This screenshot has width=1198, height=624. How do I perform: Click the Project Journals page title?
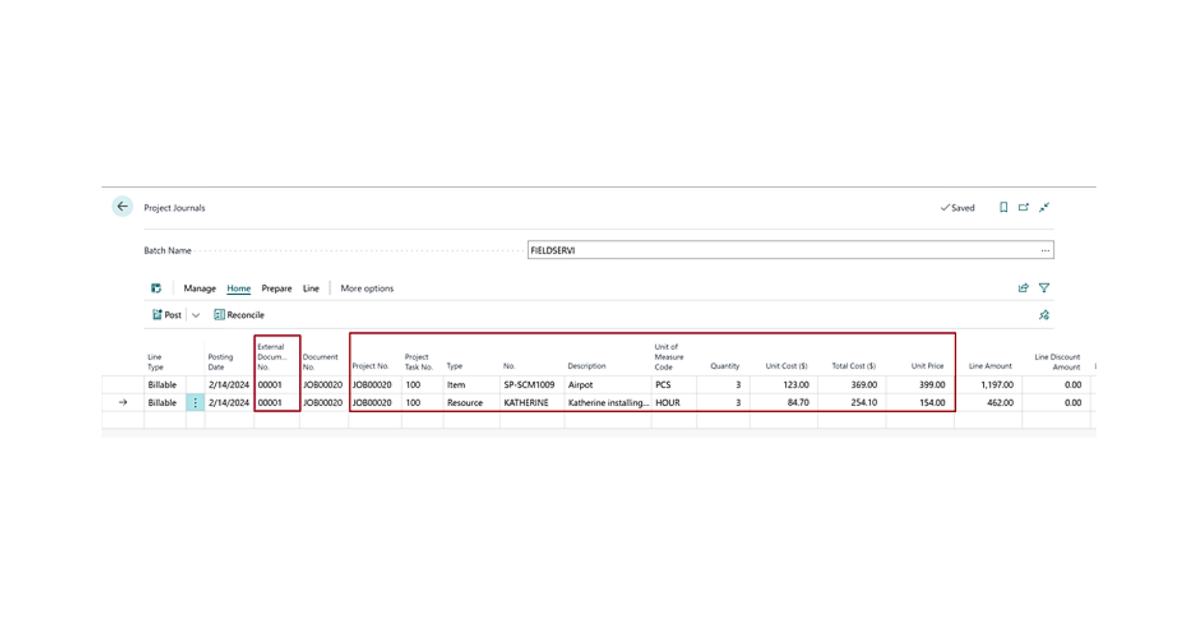pyautogui.click(x=175, y=208)
